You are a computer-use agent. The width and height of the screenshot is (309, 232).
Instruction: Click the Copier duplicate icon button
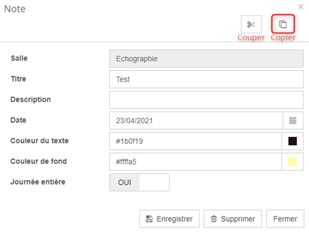(x=283, y=24)
